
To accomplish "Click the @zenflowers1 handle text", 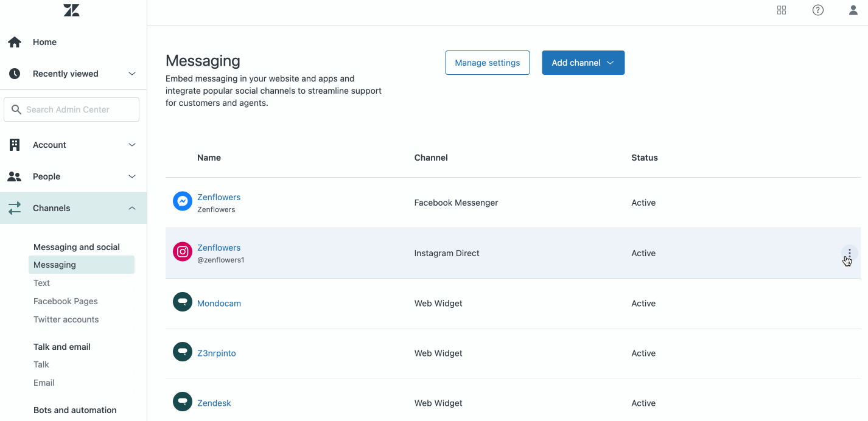I will pos(221,260).
